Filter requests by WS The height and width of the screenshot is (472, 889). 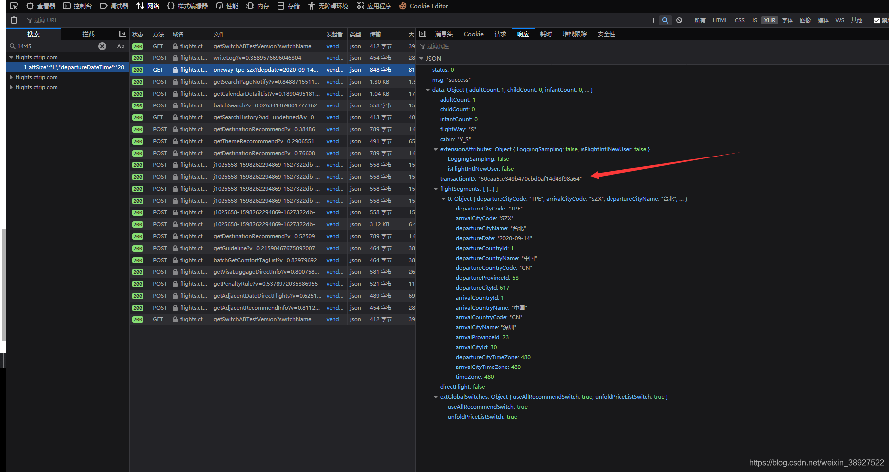840,20
